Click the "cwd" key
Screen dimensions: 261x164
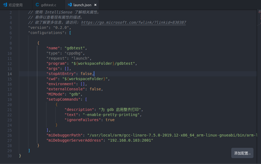click(52, 79)
